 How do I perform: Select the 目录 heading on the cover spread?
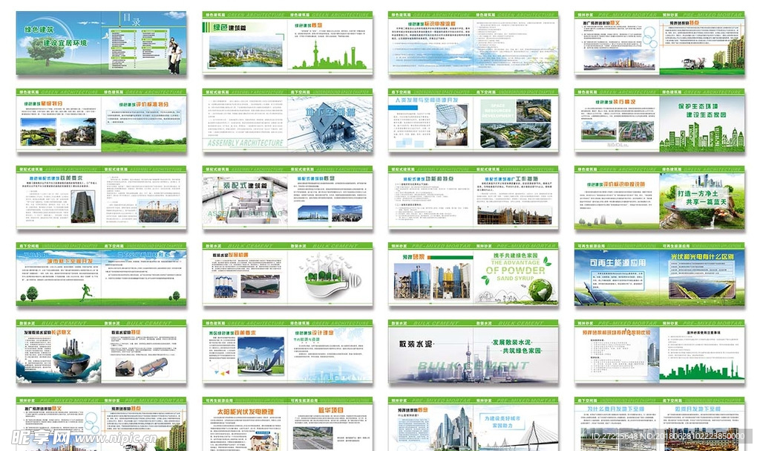tap(131, 19)
